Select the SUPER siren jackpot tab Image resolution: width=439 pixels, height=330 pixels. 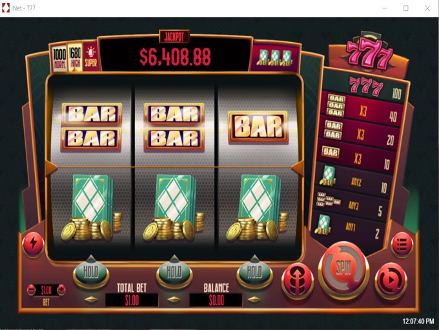tap(91, 57)
